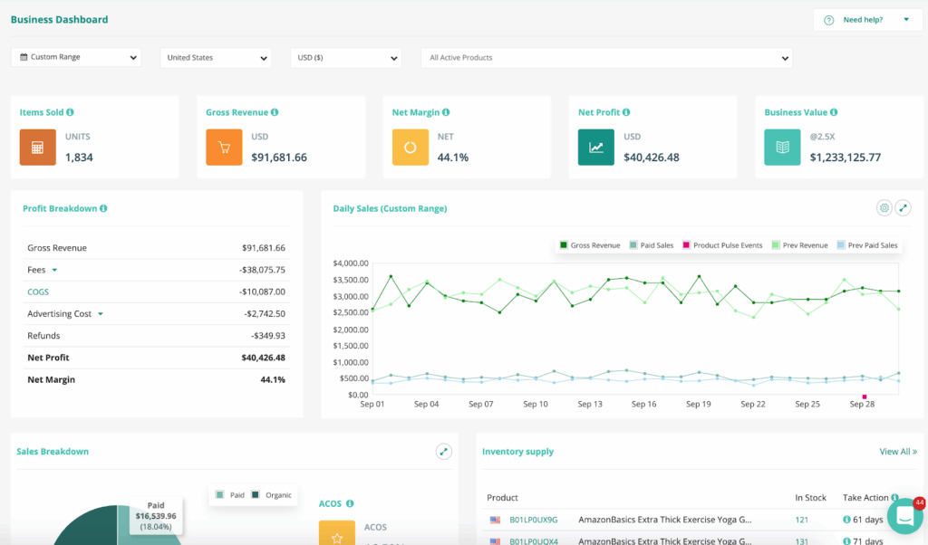Open the chat widget with 44 notifications
This screenshot has height=545, width=928.
[904, 515]
